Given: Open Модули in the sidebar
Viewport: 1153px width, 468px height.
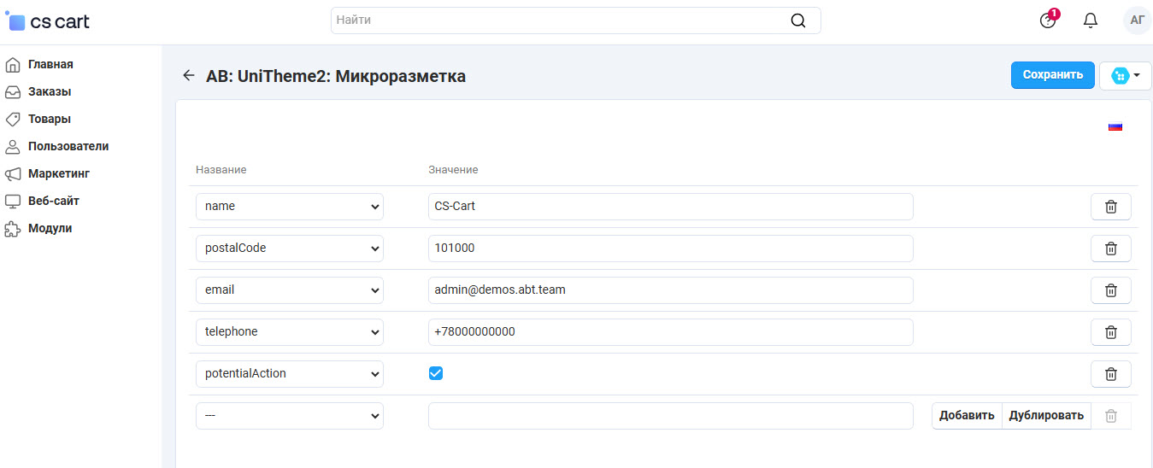Looking at the screenshot, I should tap(50, 228).
